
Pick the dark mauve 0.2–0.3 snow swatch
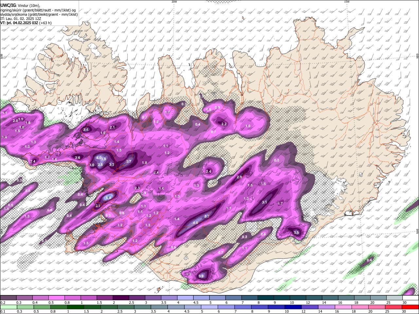coord(8,298)
